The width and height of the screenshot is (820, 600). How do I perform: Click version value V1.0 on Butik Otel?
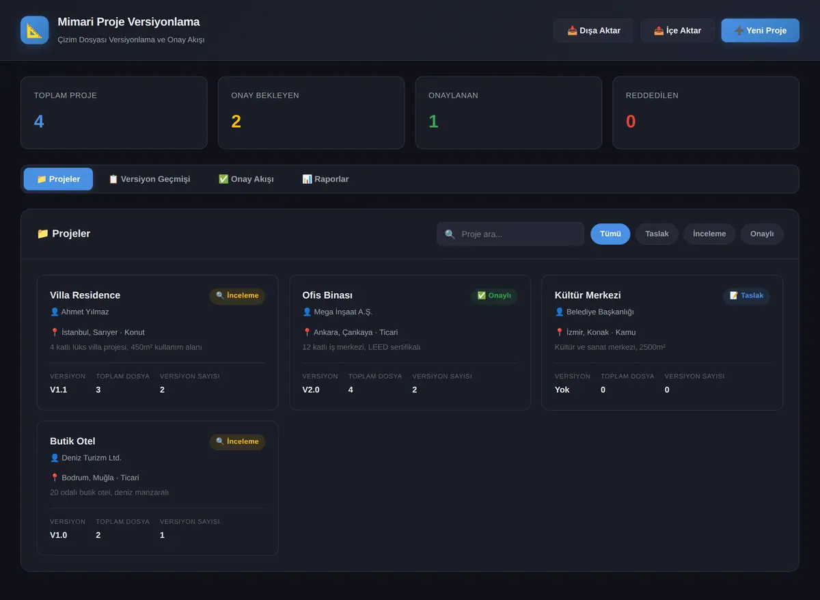point(59,535)
